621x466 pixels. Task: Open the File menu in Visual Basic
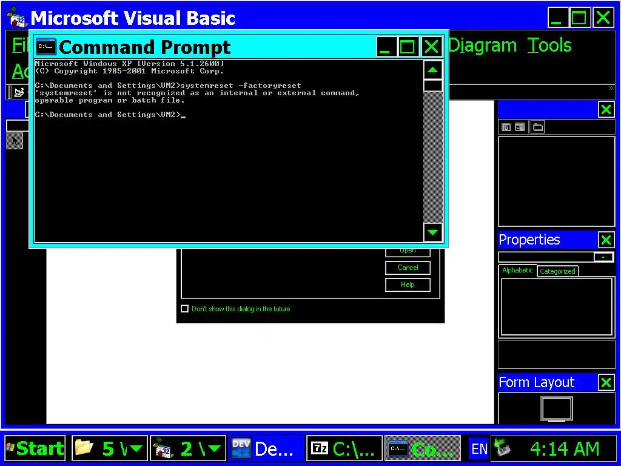[20, 45]
